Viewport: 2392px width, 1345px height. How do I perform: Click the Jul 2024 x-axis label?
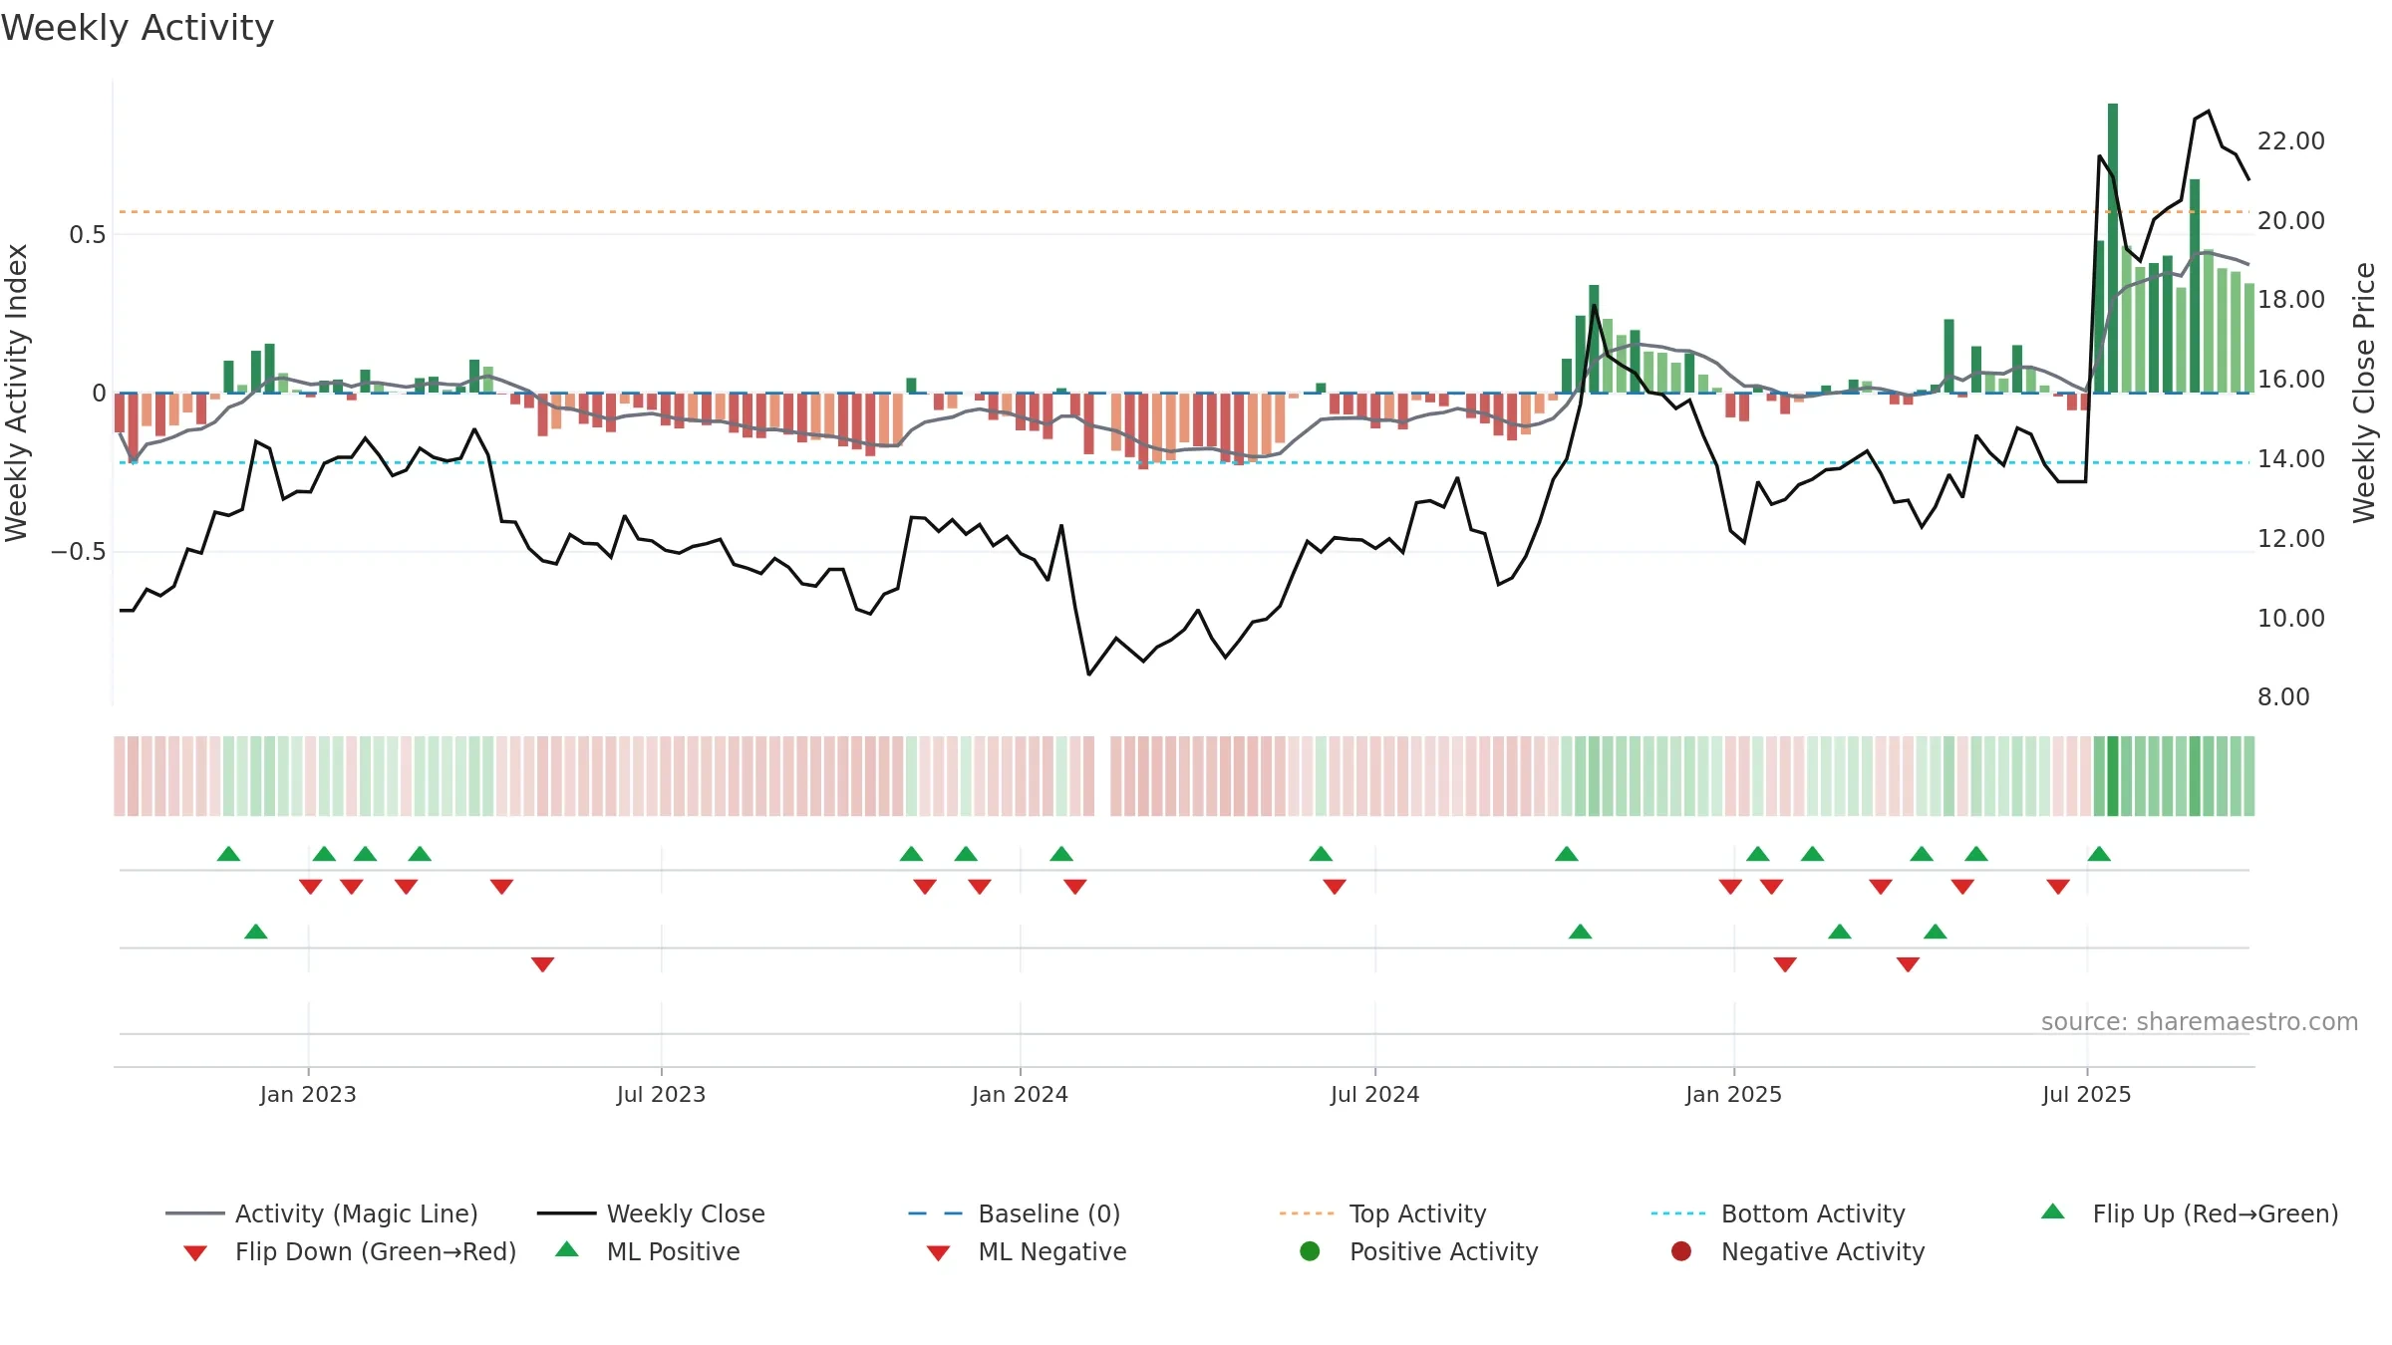[x=1374, y=1094]
